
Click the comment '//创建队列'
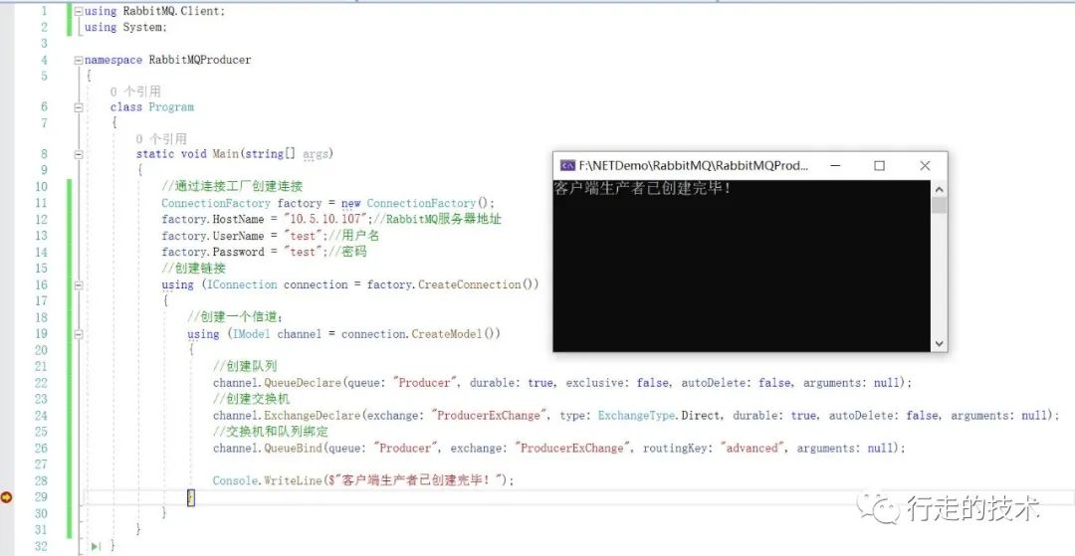pos(246,366)
